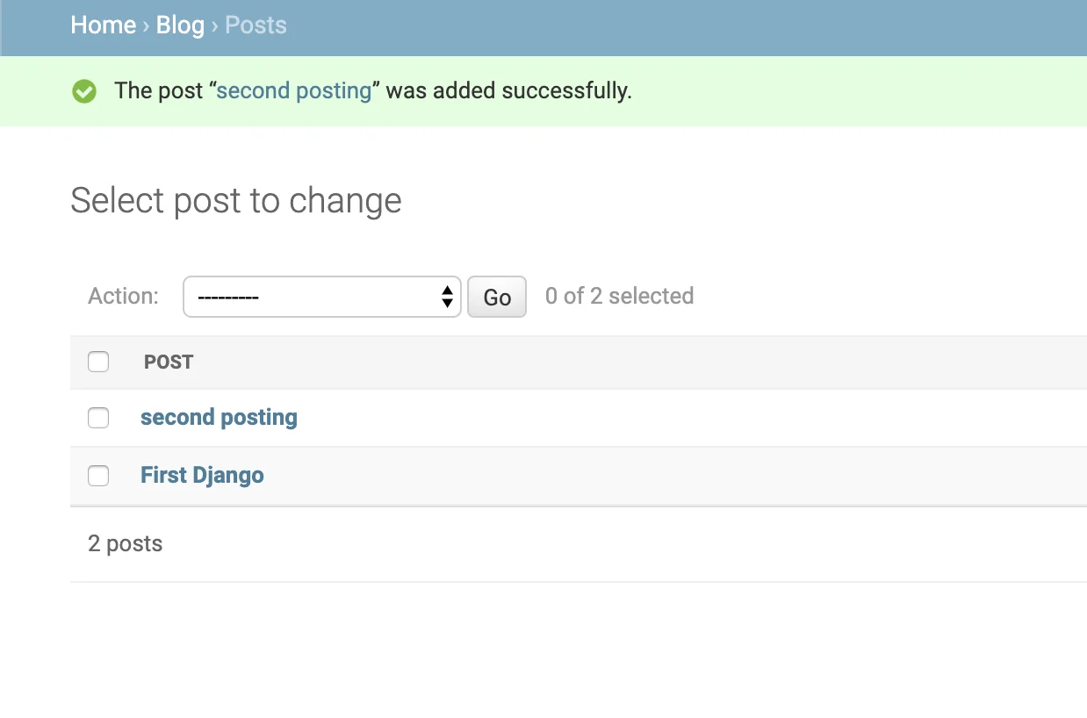Click the "2 posts" count text

(126, 543)
